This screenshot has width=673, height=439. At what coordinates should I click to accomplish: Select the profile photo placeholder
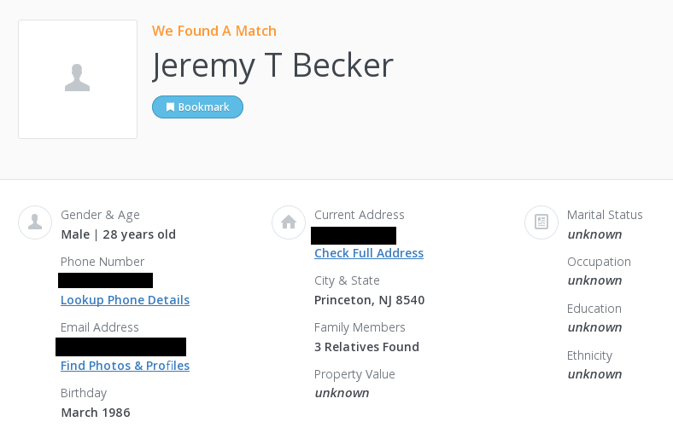click(78, 79)
